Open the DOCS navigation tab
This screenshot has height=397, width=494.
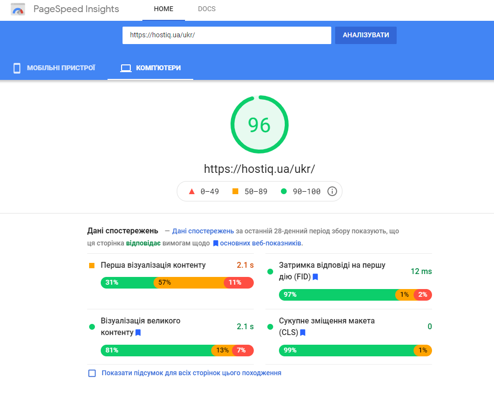[x=207, y=9]
